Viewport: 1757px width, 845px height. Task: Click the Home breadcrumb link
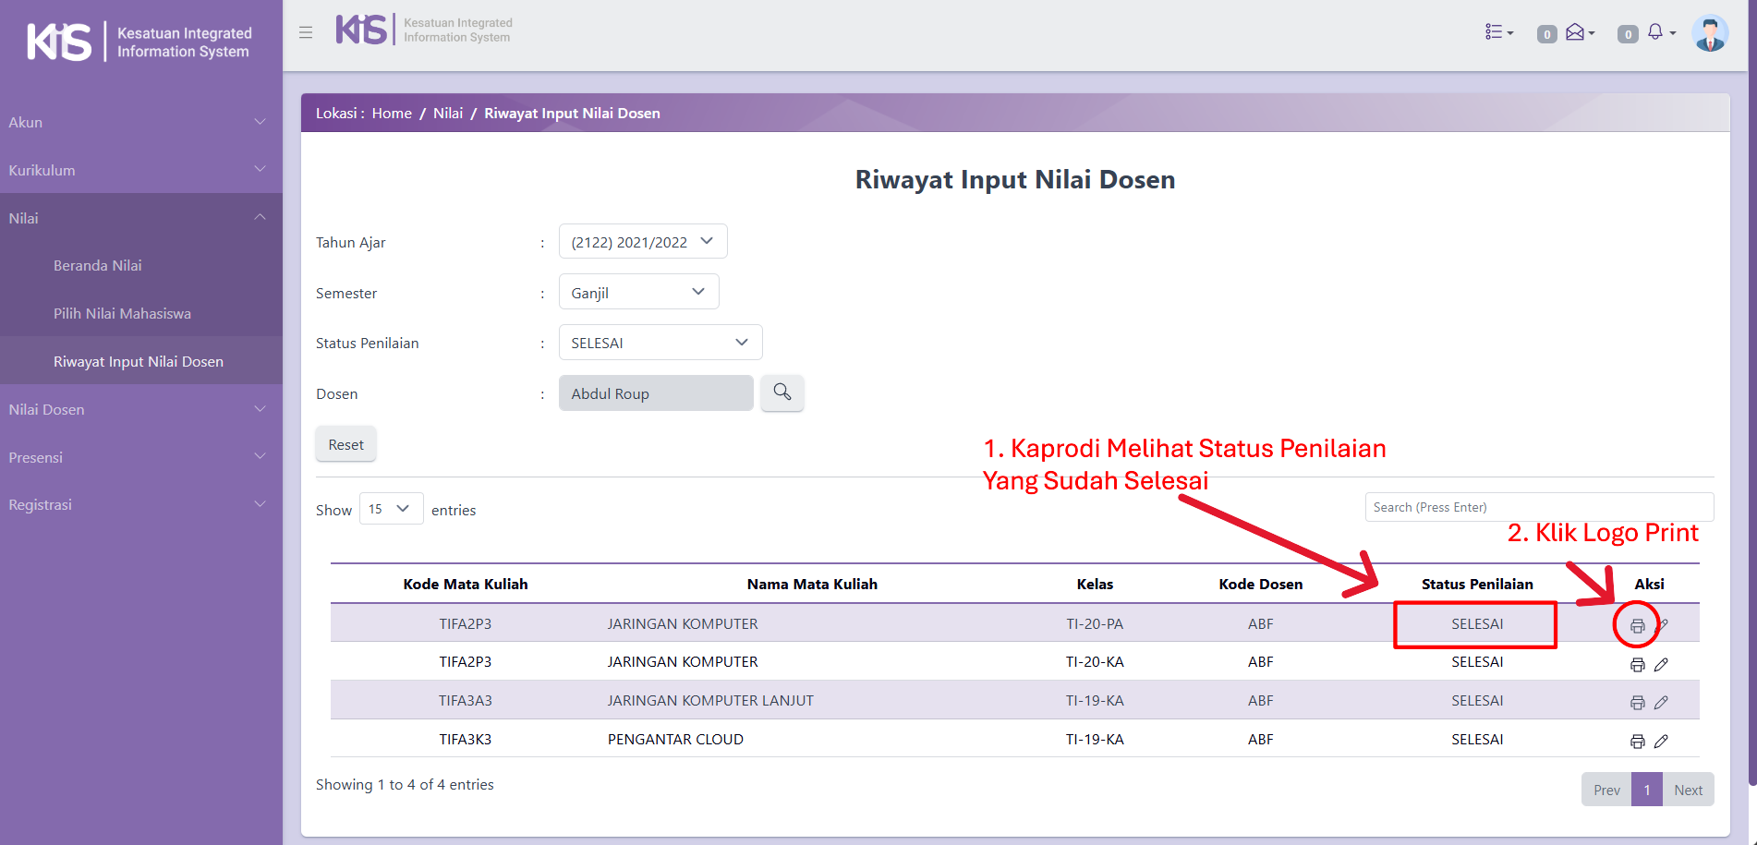pos(392,114)
